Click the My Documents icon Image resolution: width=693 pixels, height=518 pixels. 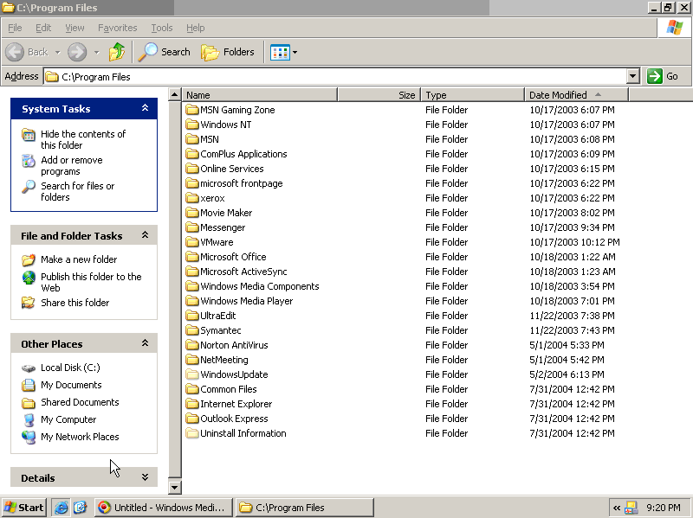point(29,385)
